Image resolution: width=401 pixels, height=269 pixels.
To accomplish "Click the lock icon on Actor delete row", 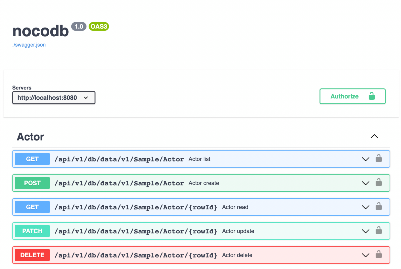I will [x=378, y=255].
